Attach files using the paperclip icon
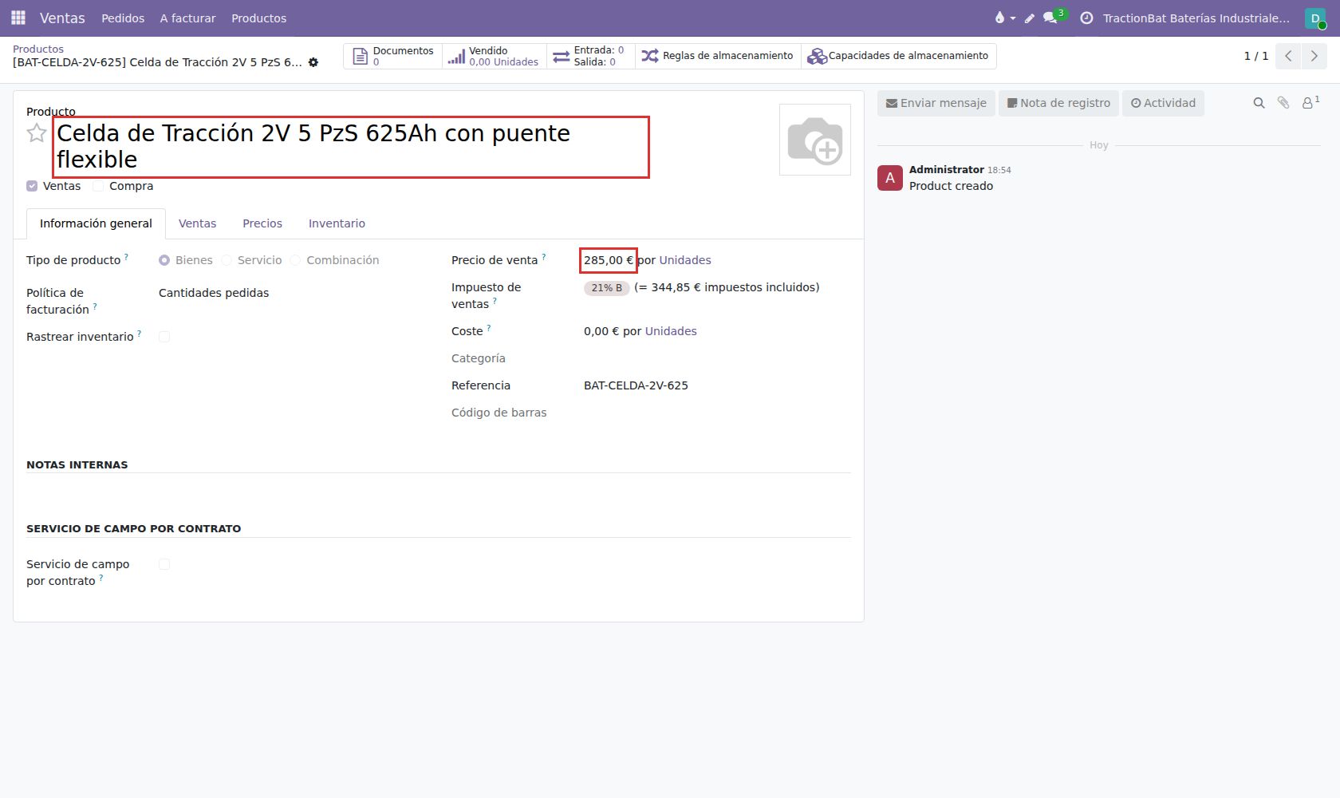Image resolution: width=1340 pixels, height=798 pixels. click(x=1283, y=103)
